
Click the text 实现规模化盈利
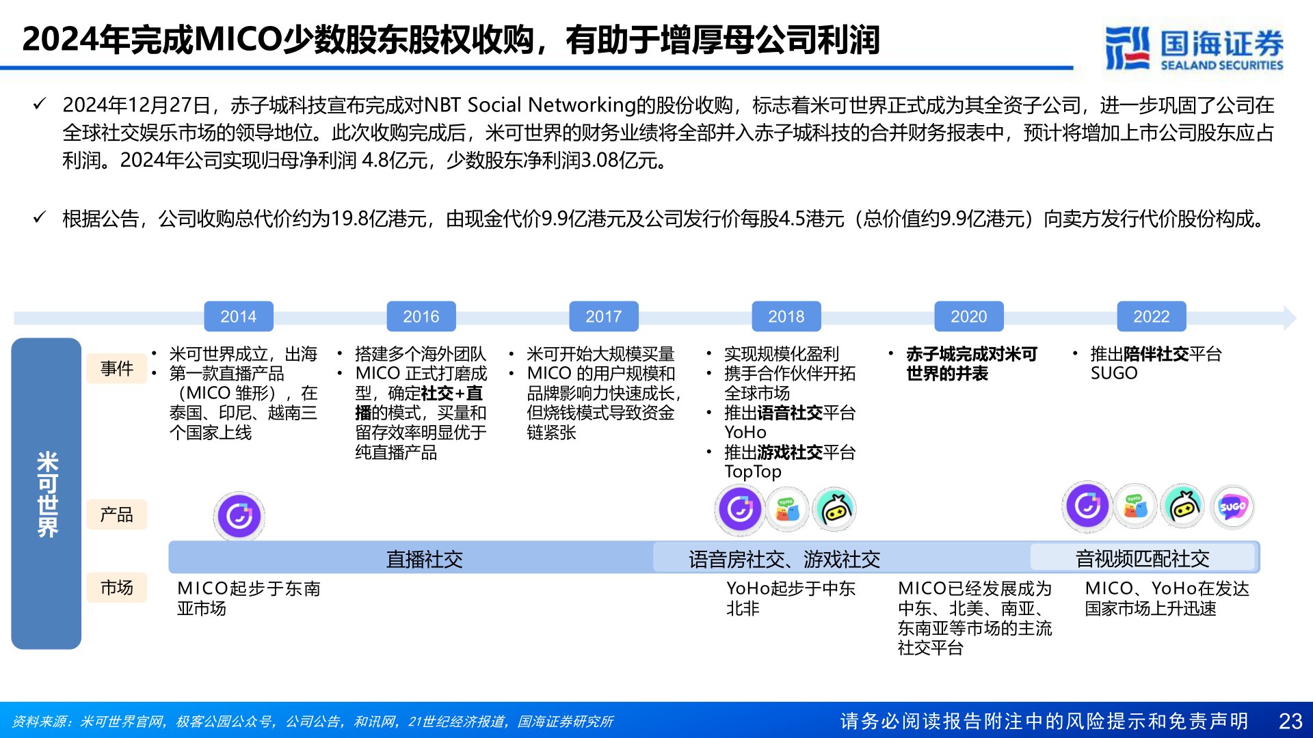pos(782,354)
